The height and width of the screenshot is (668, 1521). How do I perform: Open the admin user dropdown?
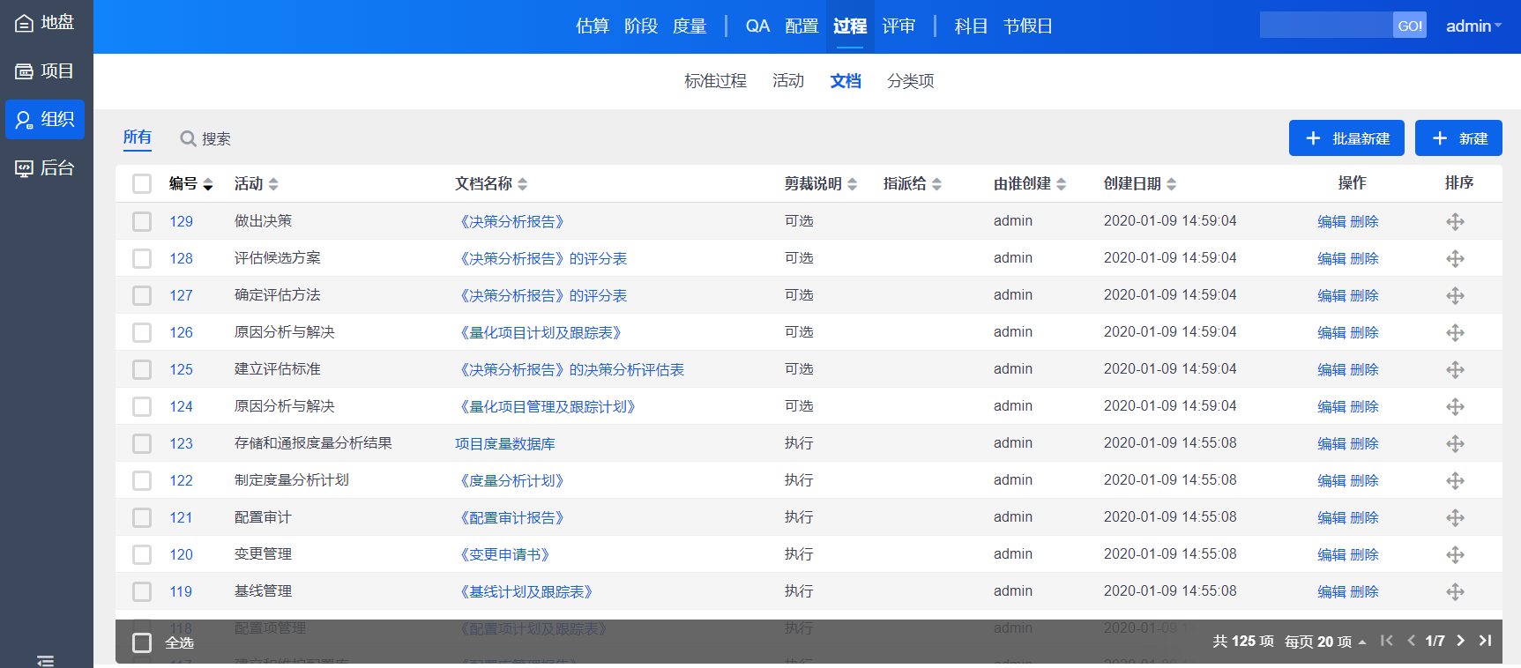(1473, 26)
